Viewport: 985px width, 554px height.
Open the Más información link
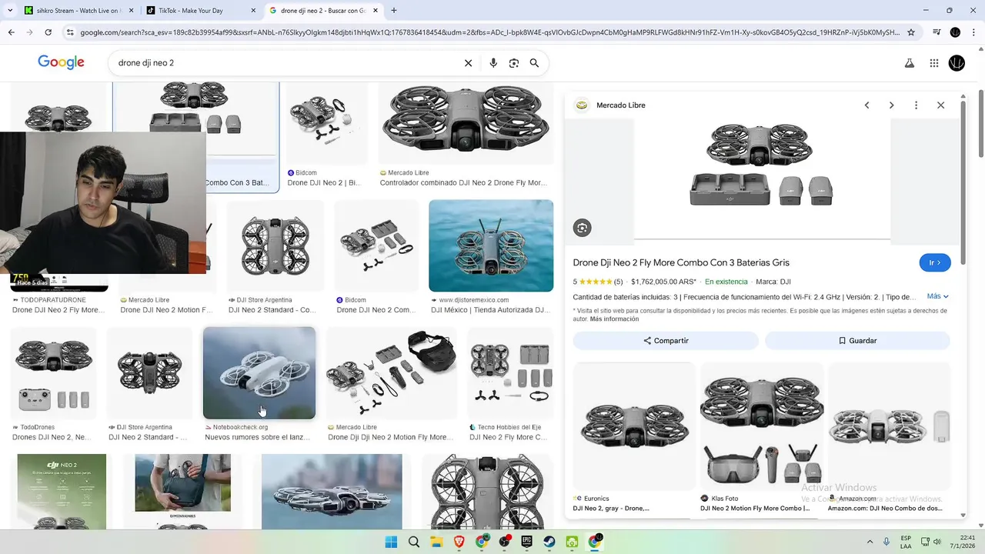tap(614, 319)
